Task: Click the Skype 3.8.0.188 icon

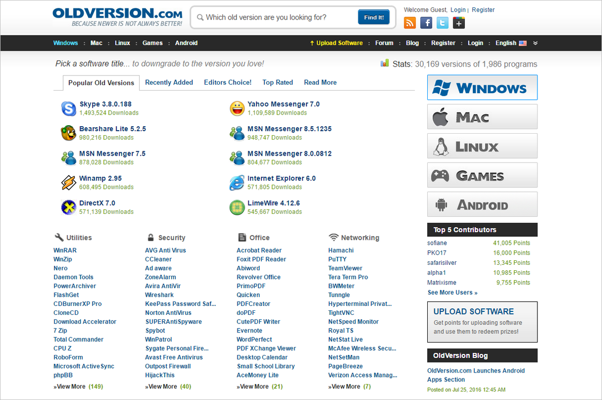Action: point(69,109)
